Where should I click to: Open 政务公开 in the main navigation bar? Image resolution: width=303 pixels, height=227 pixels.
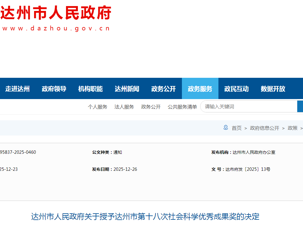(164, 89)
